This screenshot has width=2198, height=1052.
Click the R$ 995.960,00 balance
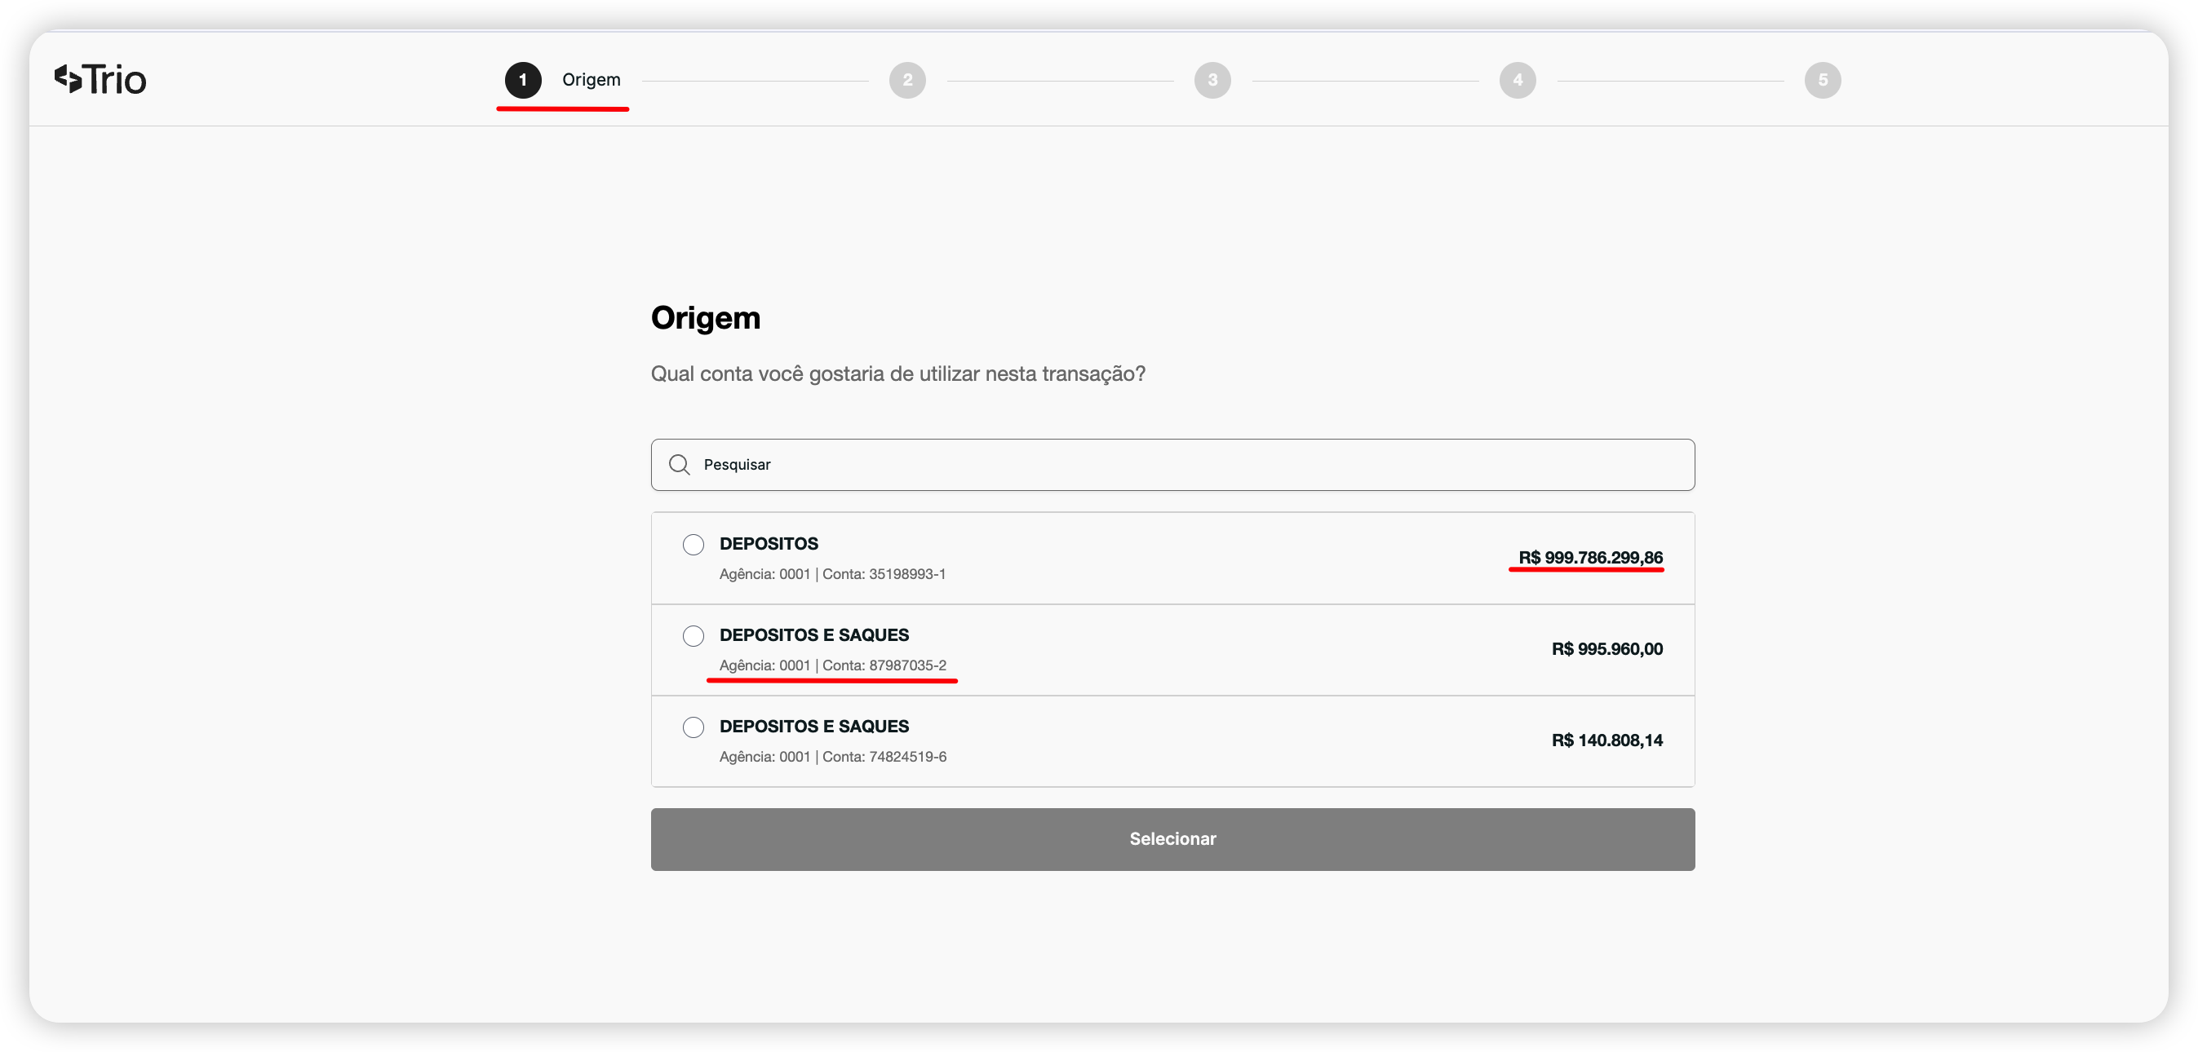point(1606,648)
